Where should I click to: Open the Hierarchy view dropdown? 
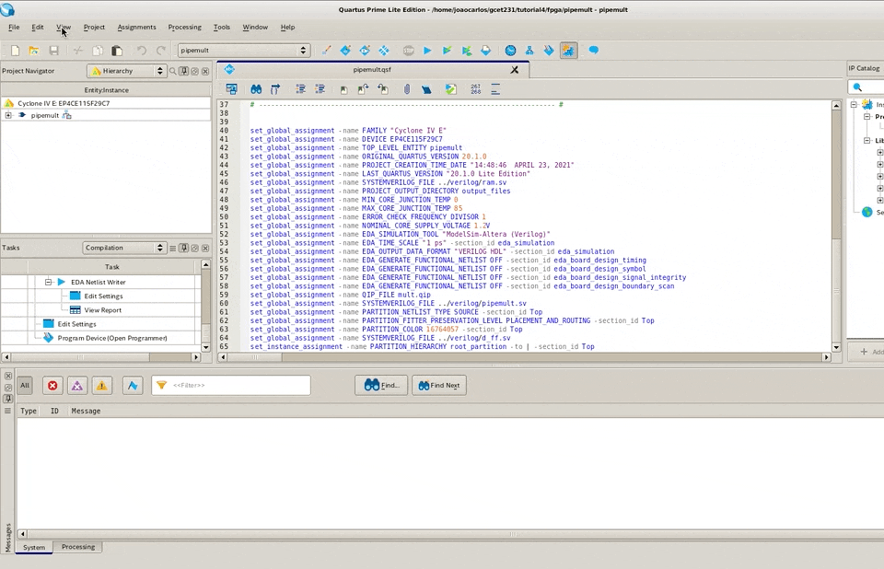[126, 71]
